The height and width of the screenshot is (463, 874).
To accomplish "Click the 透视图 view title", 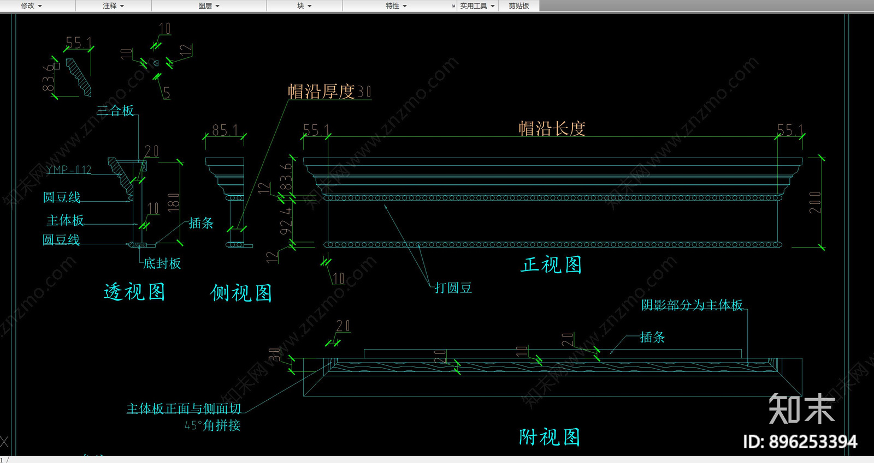I will coord(134,292).
